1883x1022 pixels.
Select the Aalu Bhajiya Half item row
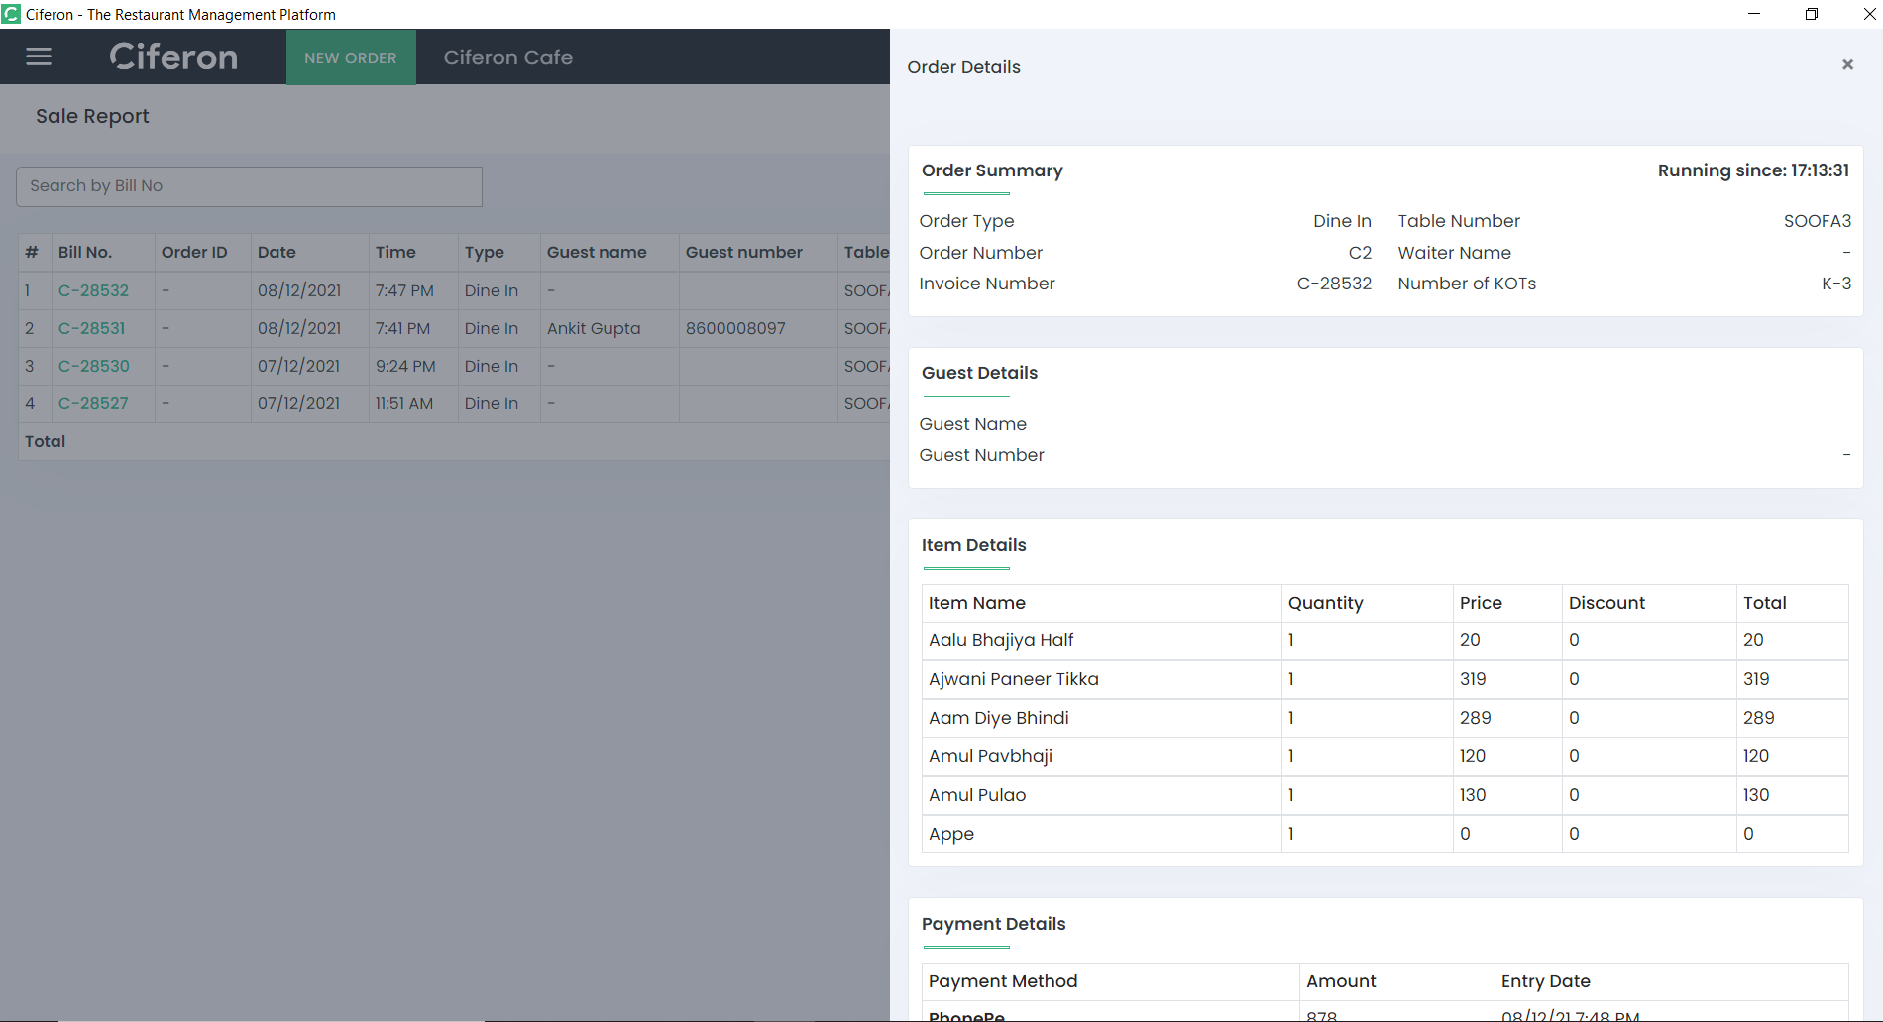1001,640
